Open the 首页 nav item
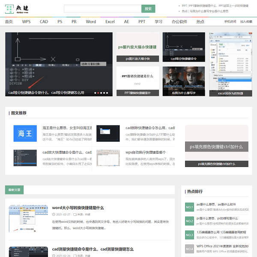Image resolution: width=257 pixels, height=257 pixels. pos(9,22)
